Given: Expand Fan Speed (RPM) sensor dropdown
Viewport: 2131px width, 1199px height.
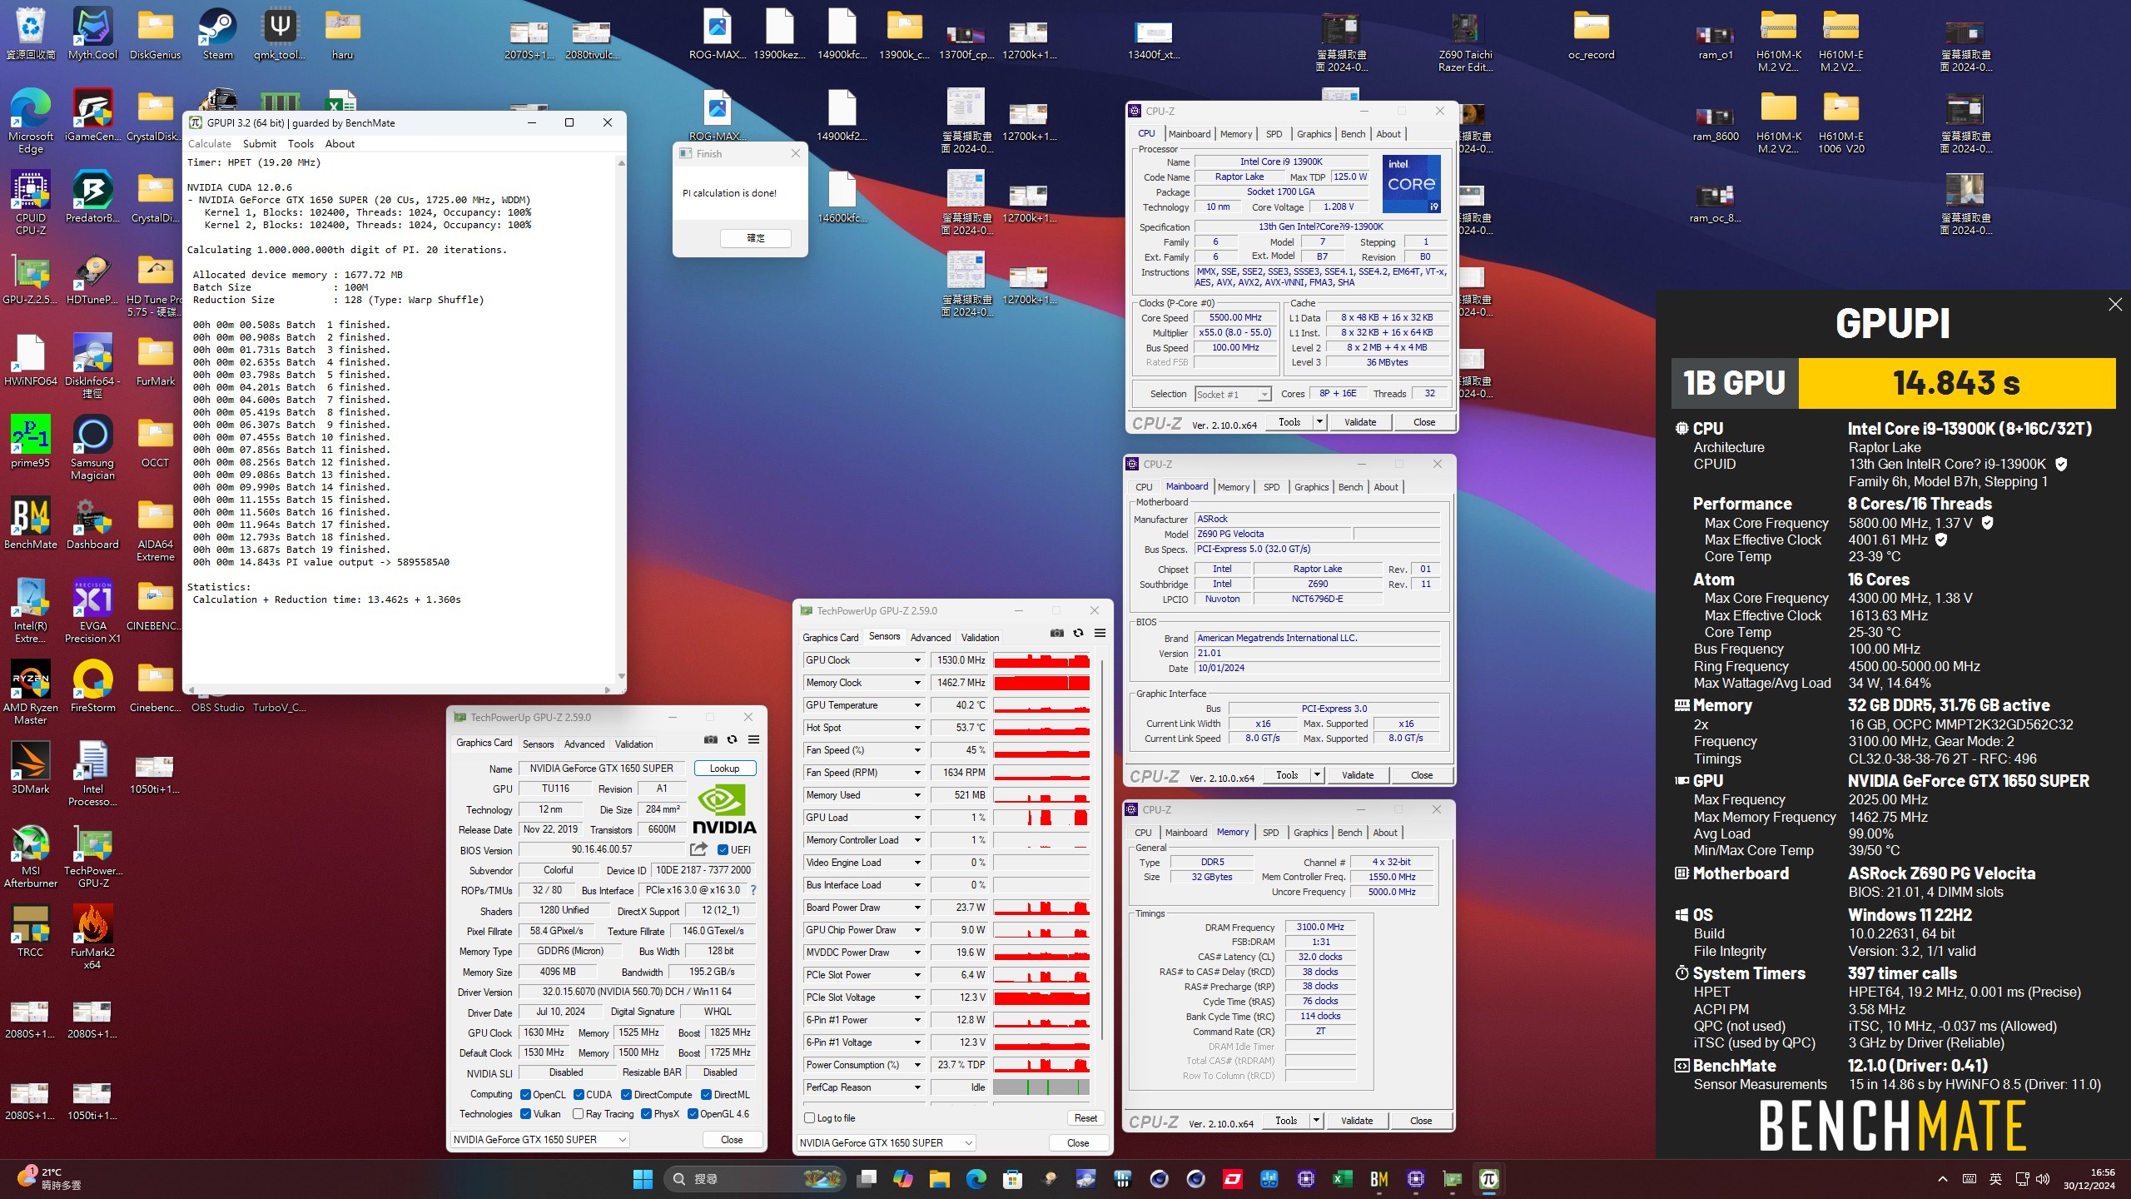Looking at the screenshot, I should (x=917, y=773).
